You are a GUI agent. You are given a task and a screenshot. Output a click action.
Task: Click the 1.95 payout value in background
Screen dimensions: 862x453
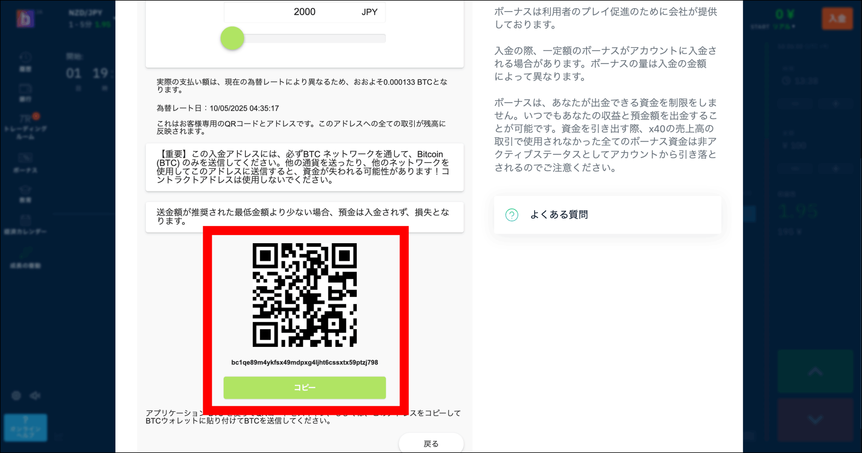click(x=798, y=212)
